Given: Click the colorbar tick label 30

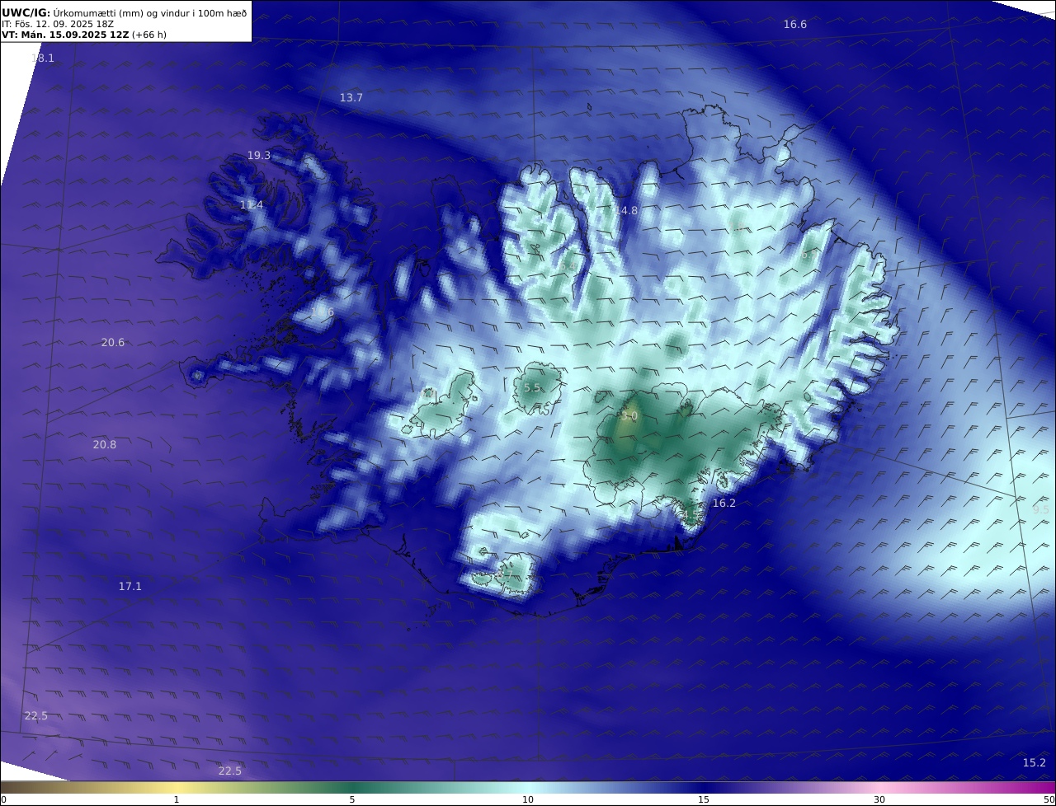Looking at the screenshot, I should point(879,799).
